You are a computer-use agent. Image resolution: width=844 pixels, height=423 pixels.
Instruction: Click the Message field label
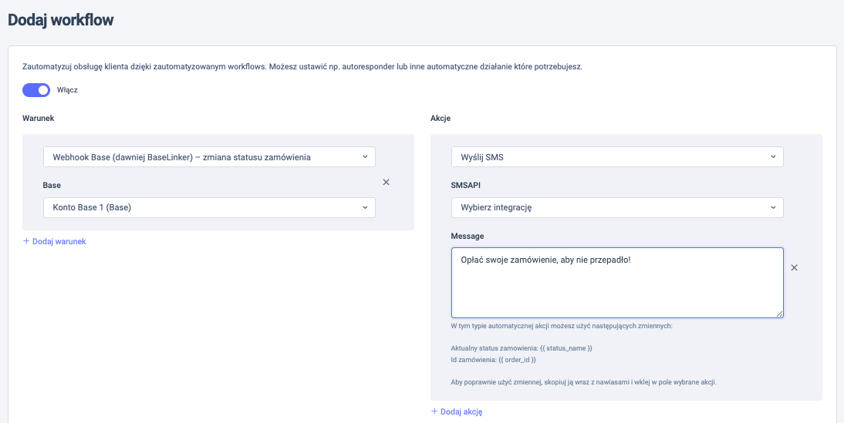[x=468, y=236]
